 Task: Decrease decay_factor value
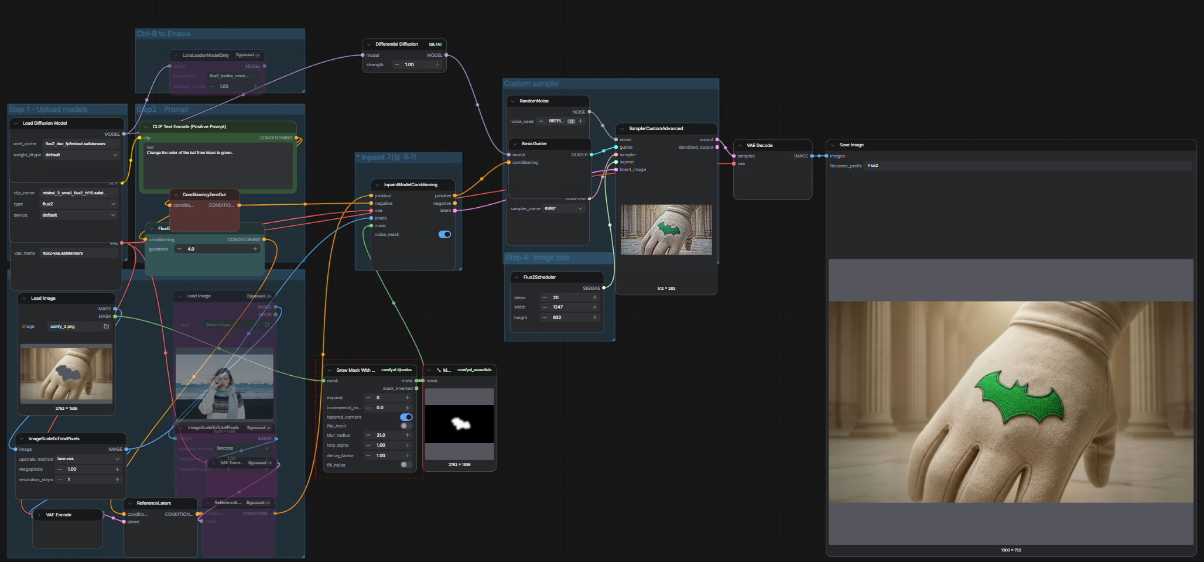click(x=368, y=455)
